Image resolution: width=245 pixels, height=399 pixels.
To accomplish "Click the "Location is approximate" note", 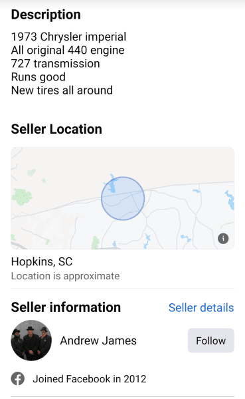I will [65, 276].
